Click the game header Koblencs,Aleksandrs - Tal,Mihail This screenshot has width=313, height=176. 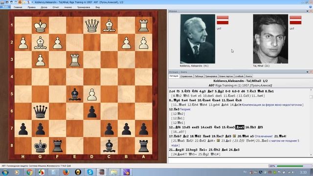click(x=241, y=81)
